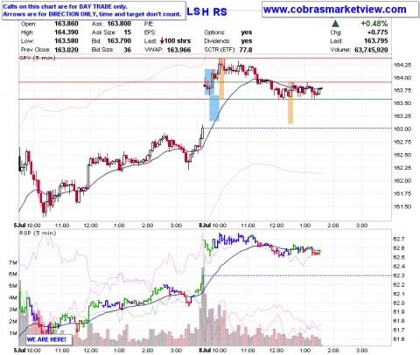
Task: Click the +0.48% change percentage
Action: [x=374, y=24]
